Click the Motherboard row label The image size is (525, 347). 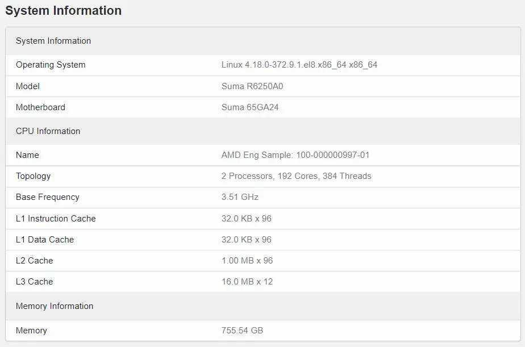click(x=40, y=107)
